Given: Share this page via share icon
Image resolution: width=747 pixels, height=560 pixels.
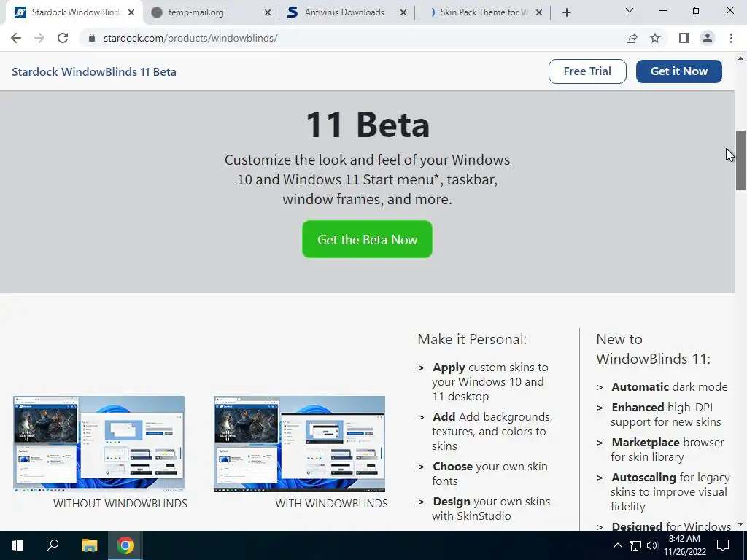Looking at the screenshot, I should (x=632, y=38).
